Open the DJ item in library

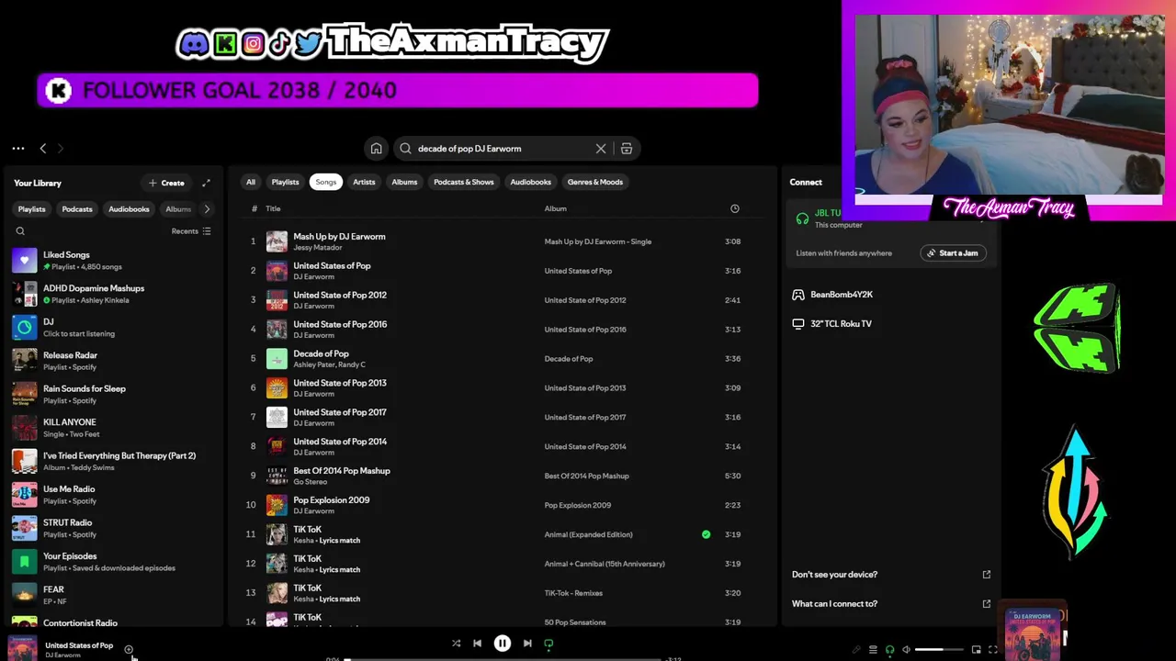[113, 328]
